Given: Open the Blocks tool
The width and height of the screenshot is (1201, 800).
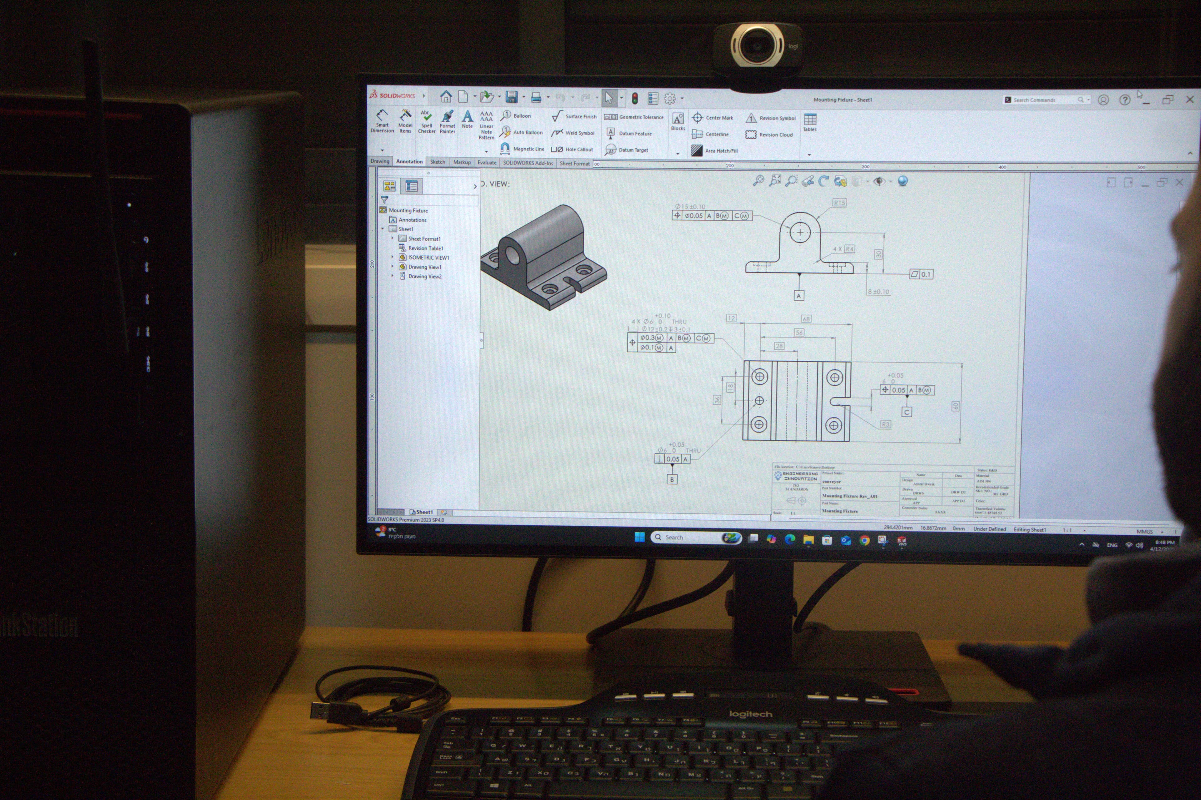Looking at the screenshot, I should (x=678, y=122).
